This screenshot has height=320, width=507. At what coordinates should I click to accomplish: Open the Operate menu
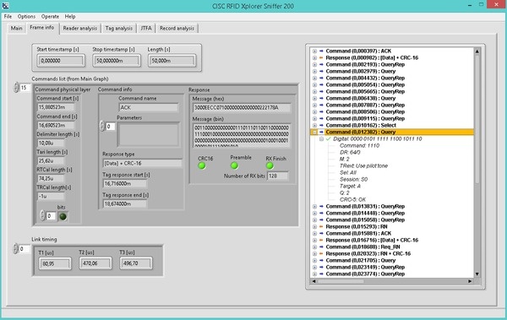tap(50, 17)
